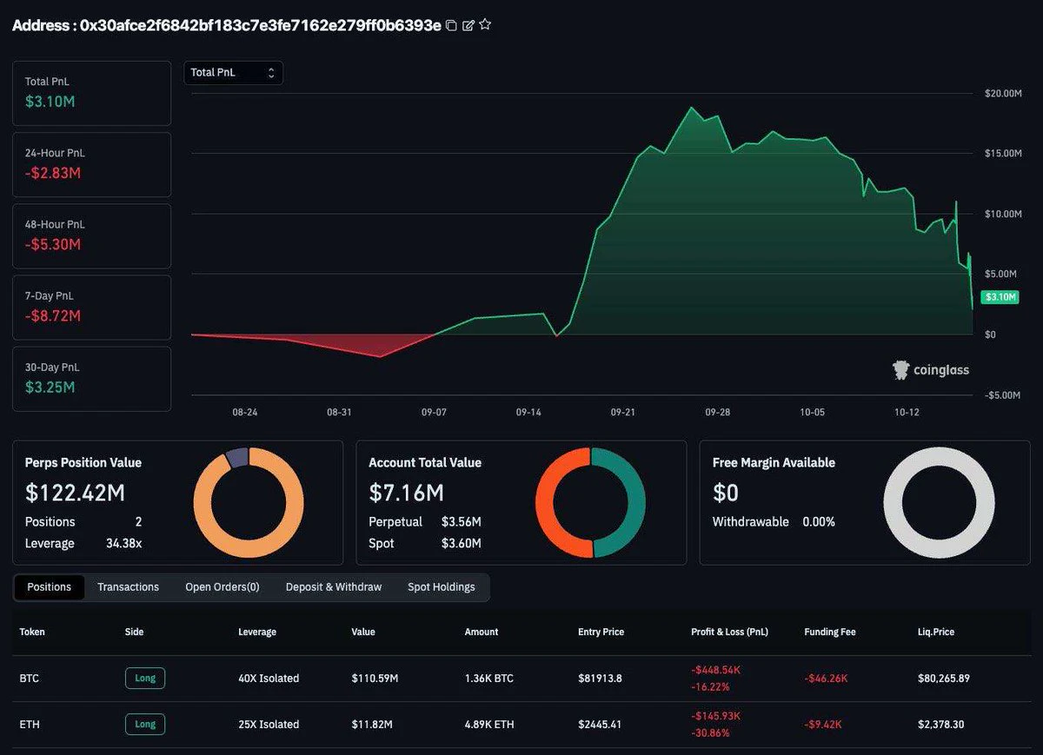Click the -$46.26K funding fee
The image size is (1043, 755).
(x=826, y=679)
